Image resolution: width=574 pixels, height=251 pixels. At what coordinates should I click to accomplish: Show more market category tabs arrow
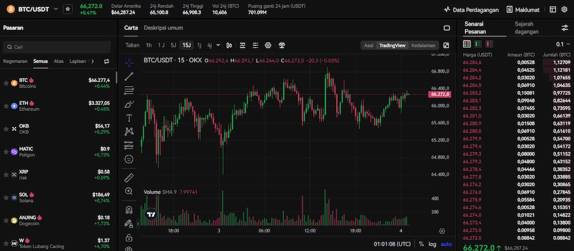click(x=92, y=61)
